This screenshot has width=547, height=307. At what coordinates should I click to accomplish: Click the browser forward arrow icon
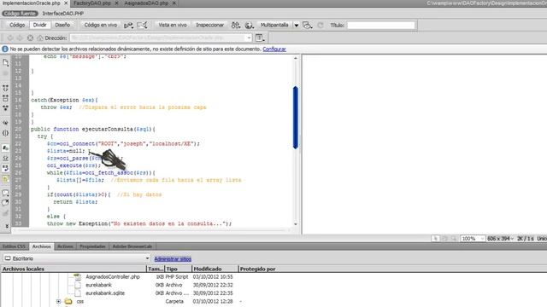click(x=20, y=38)
